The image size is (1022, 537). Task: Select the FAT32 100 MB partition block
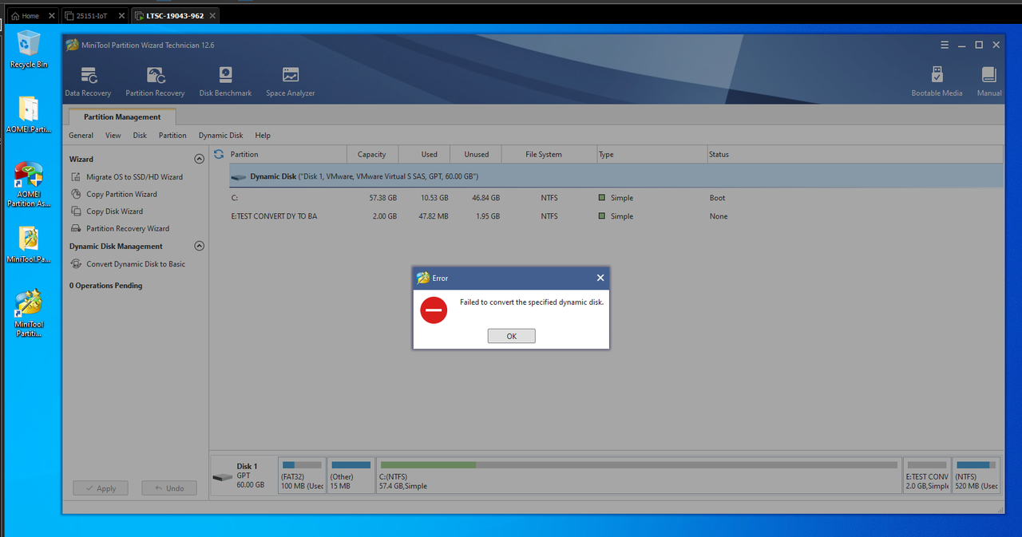(x=302, y=475)
